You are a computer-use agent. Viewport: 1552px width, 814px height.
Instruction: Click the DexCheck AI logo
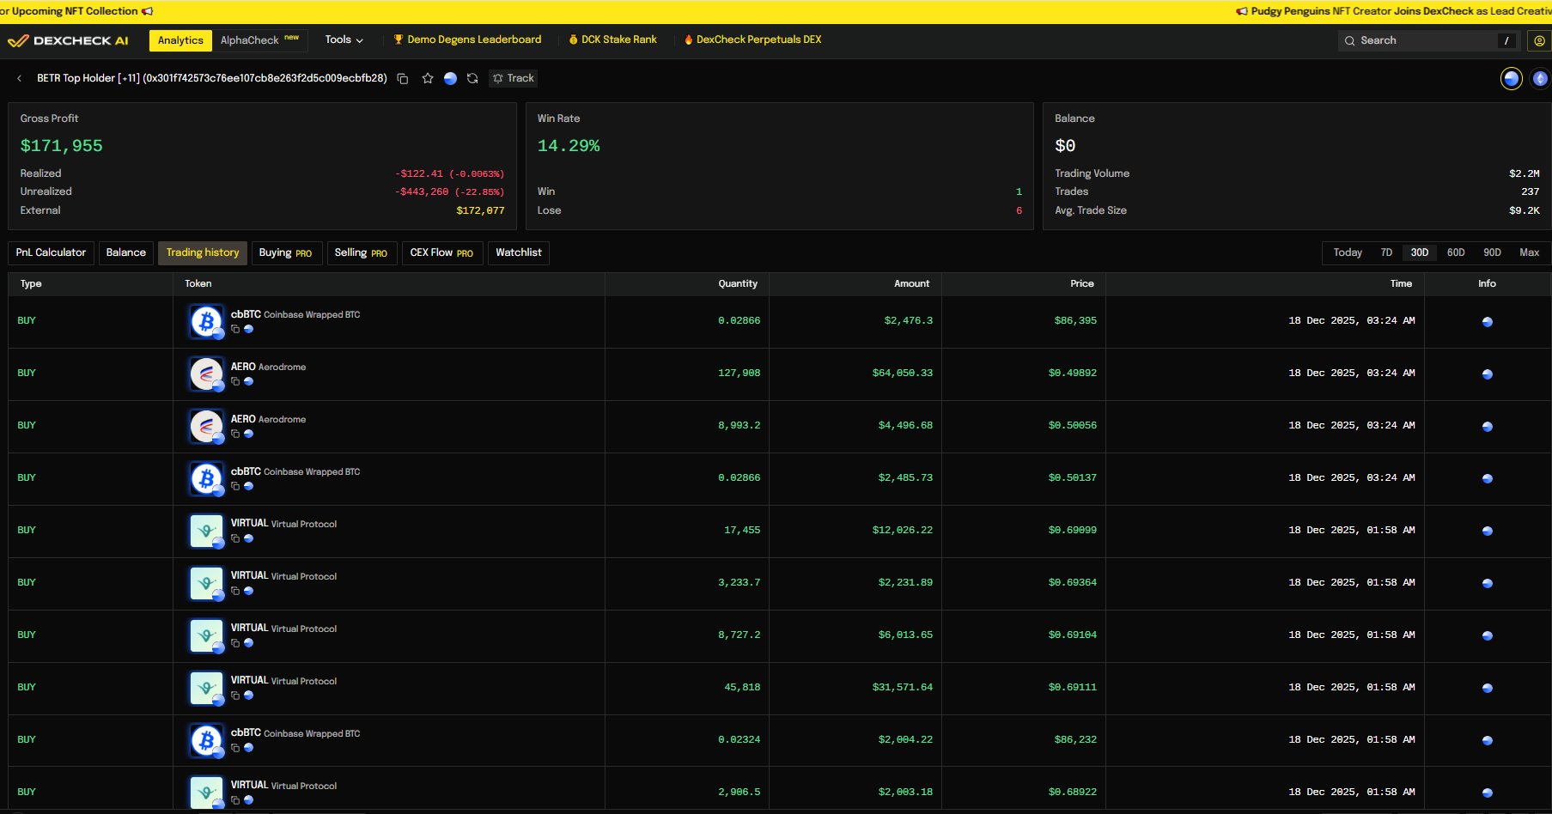69,40
